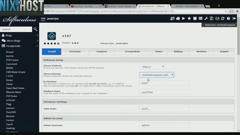Click the e107 star rating
Image resolution: width=240 pixels, height=135 pixels.
tap(52, 43)
